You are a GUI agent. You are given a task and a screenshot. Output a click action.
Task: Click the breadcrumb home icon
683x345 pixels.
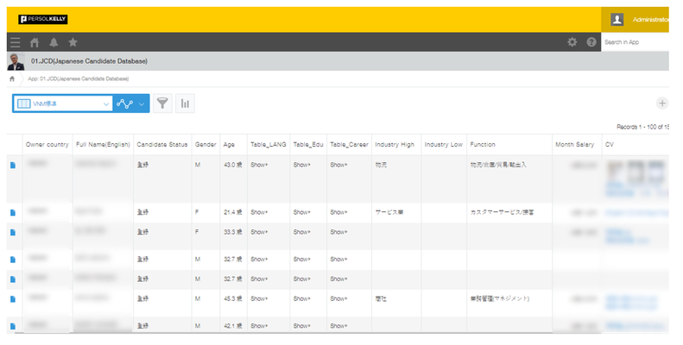pos(12,78)
